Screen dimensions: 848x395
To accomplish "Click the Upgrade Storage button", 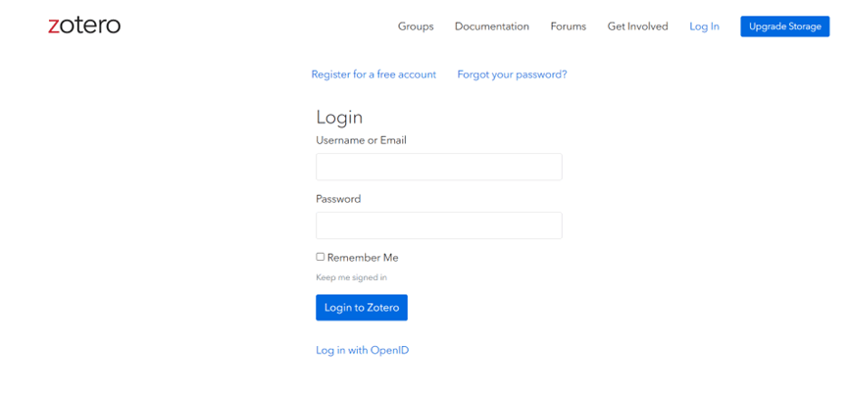I will click(784, 26).
